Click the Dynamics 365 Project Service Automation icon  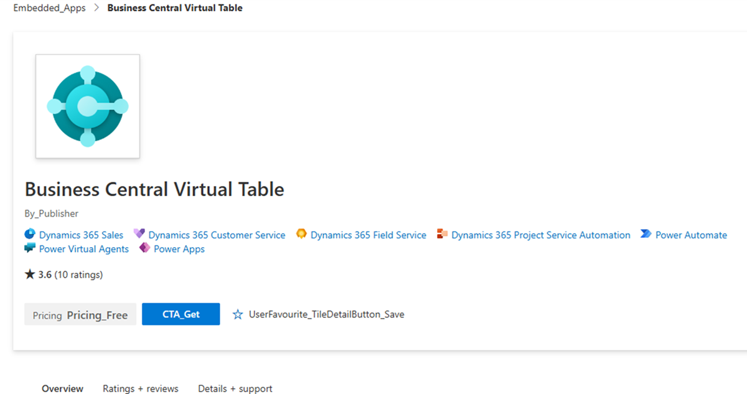(x=443, y=235)
